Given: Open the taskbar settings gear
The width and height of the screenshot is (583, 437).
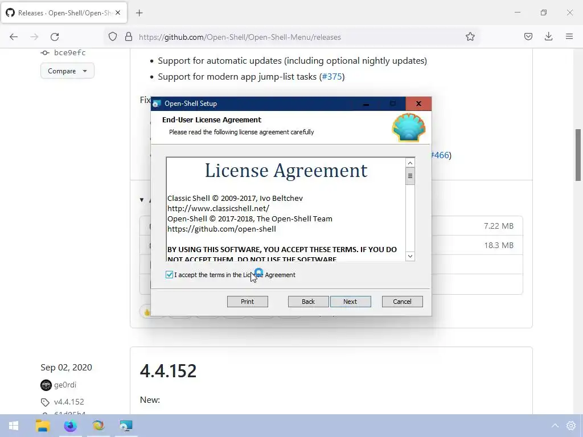Looking at the screenshot, I should (571, 426).
